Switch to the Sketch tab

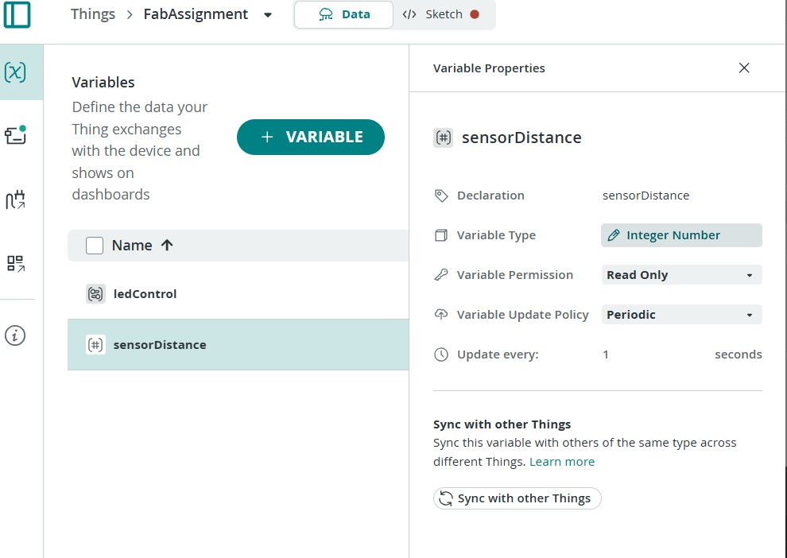[x=440, y=14]
